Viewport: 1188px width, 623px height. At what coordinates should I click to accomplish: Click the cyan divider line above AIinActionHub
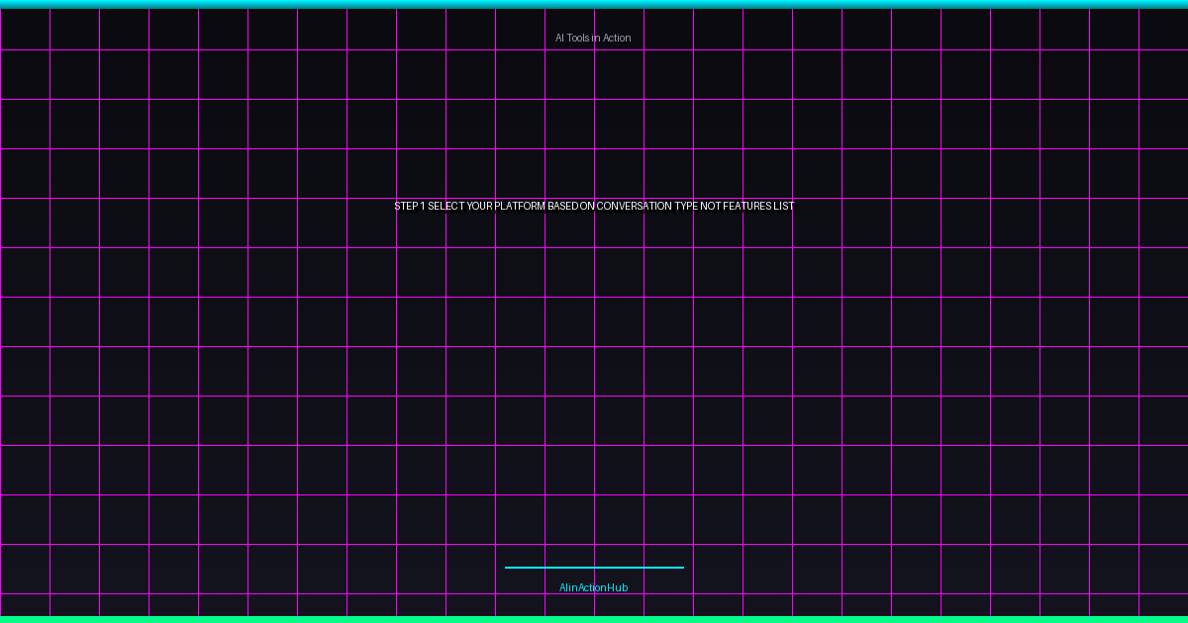pyautogui.click(x=594, y=568)
